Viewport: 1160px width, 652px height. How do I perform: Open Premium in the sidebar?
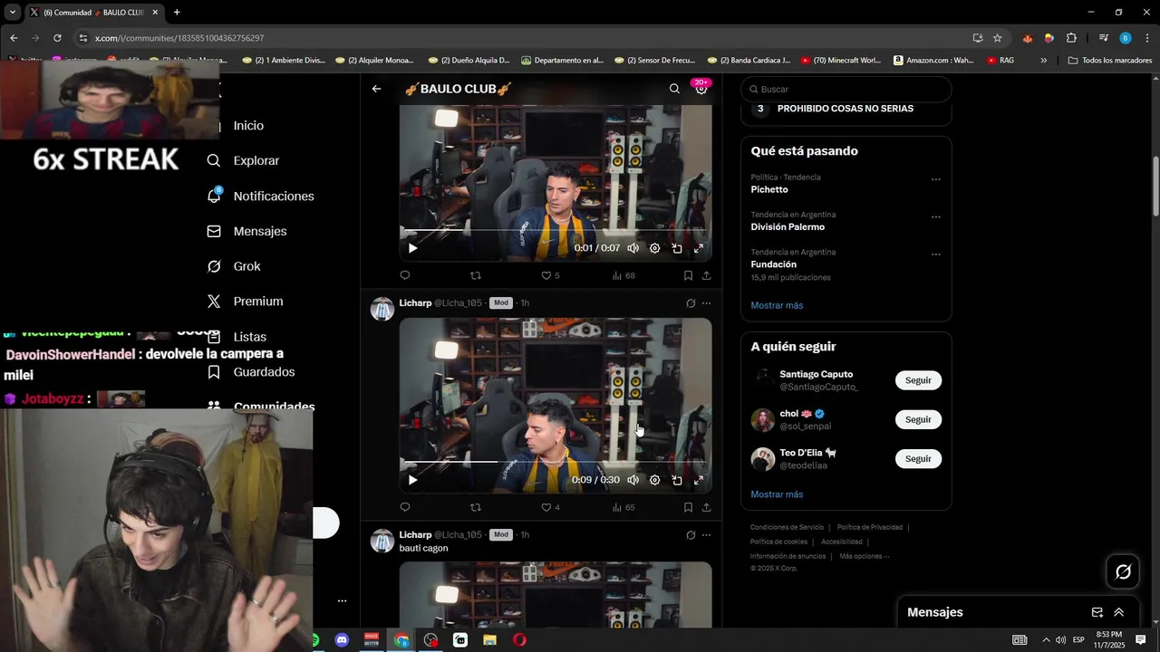(245, 302)
